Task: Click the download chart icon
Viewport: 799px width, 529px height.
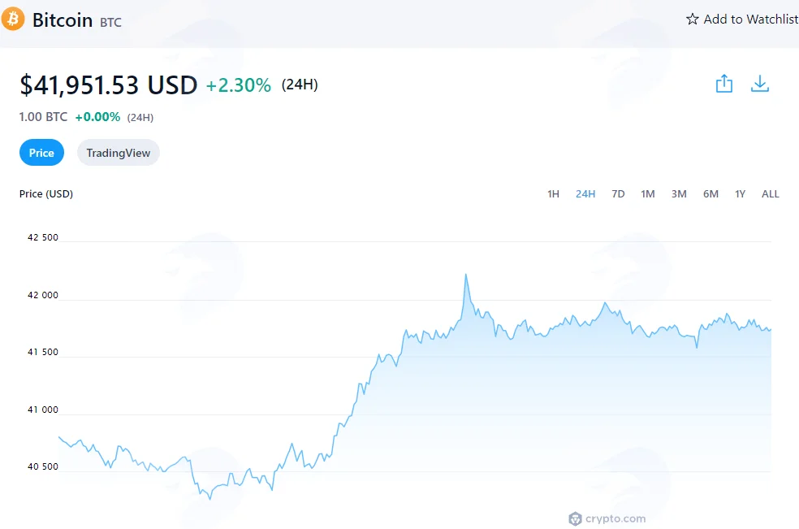Action: pos(760,84)
